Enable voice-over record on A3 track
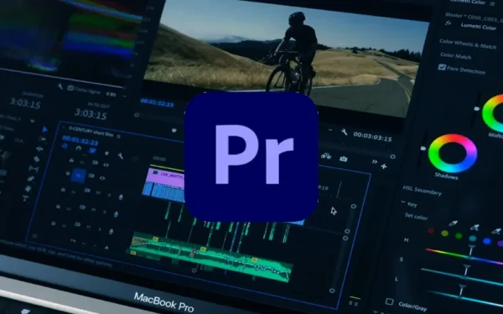Screen dimensions: 503x314 111,231
